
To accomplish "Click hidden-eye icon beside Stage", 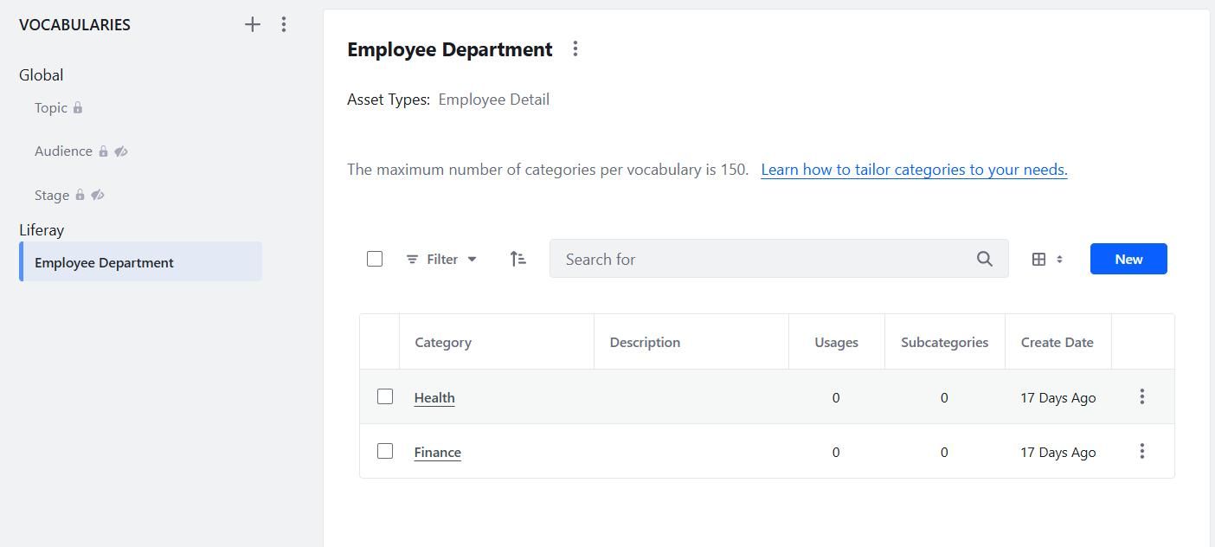I will (98, 195).
